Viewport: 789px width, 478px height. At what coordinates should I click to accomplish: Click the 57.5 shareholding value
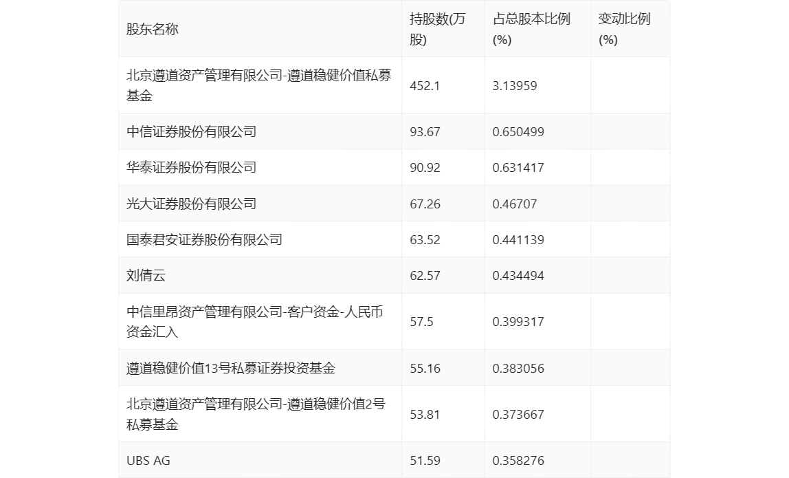pos(422,322)
